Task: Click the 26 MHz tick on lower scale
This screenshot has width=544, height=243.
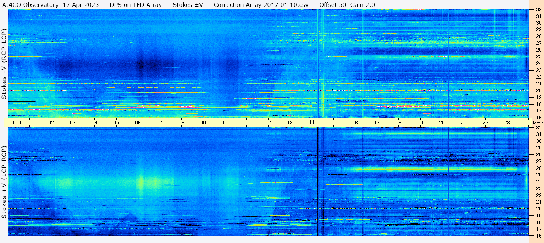Action: 538,168
